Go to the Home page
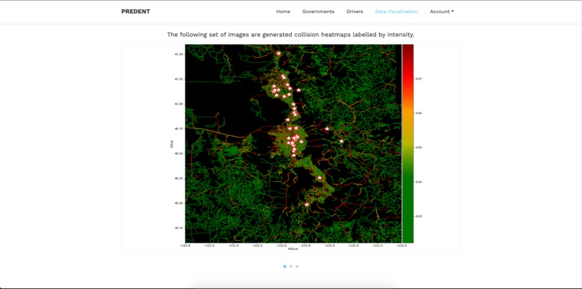The height and width of the screenshot is (289, 582). 283,12
